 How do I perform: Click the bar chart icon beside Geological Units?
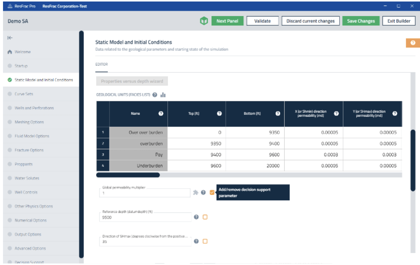(x=163, y=95)
